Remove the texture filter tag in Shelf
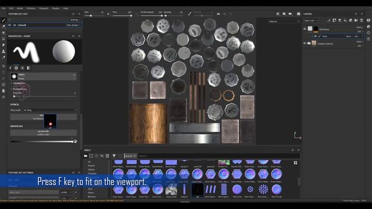Screen dimensions: 372x209 tap(134, 156)
